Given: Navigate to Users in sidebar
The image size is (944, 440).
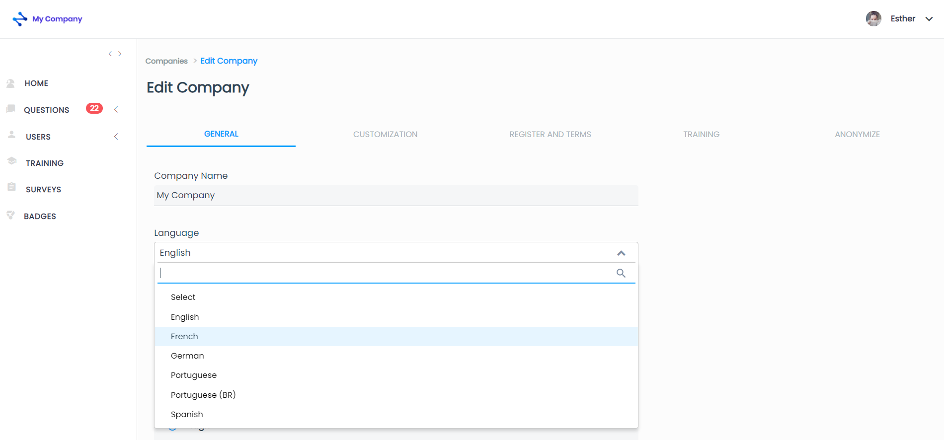Looking at the screenshot, I should pos(38,137).
